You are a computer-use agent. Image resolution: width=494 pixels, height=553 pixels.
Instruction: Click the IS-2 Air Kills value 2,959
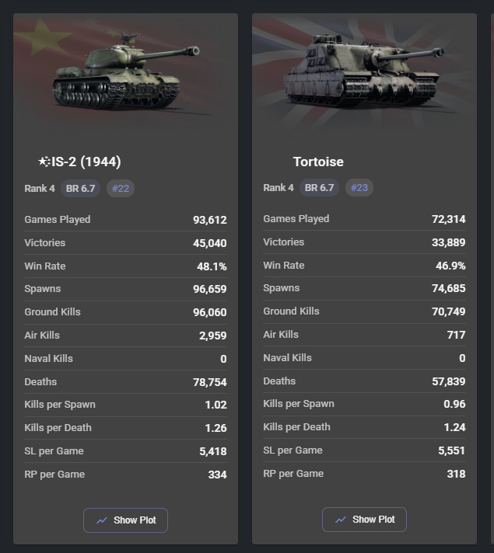coord(212,336)
